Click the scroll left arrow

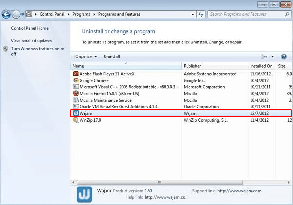pyautogui.click(x=73, y=182)
